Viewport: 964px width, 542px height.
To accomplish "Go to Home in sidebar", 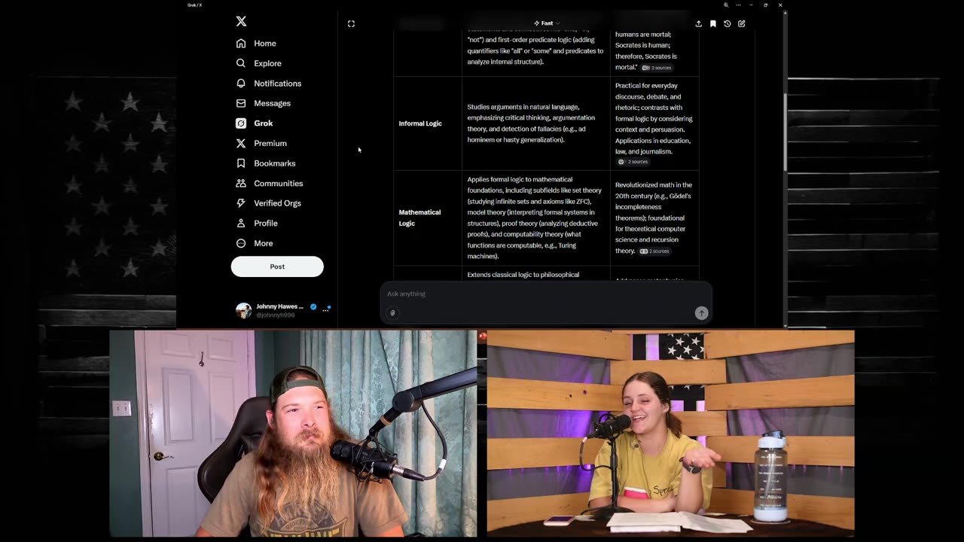I will click(265, 44).
